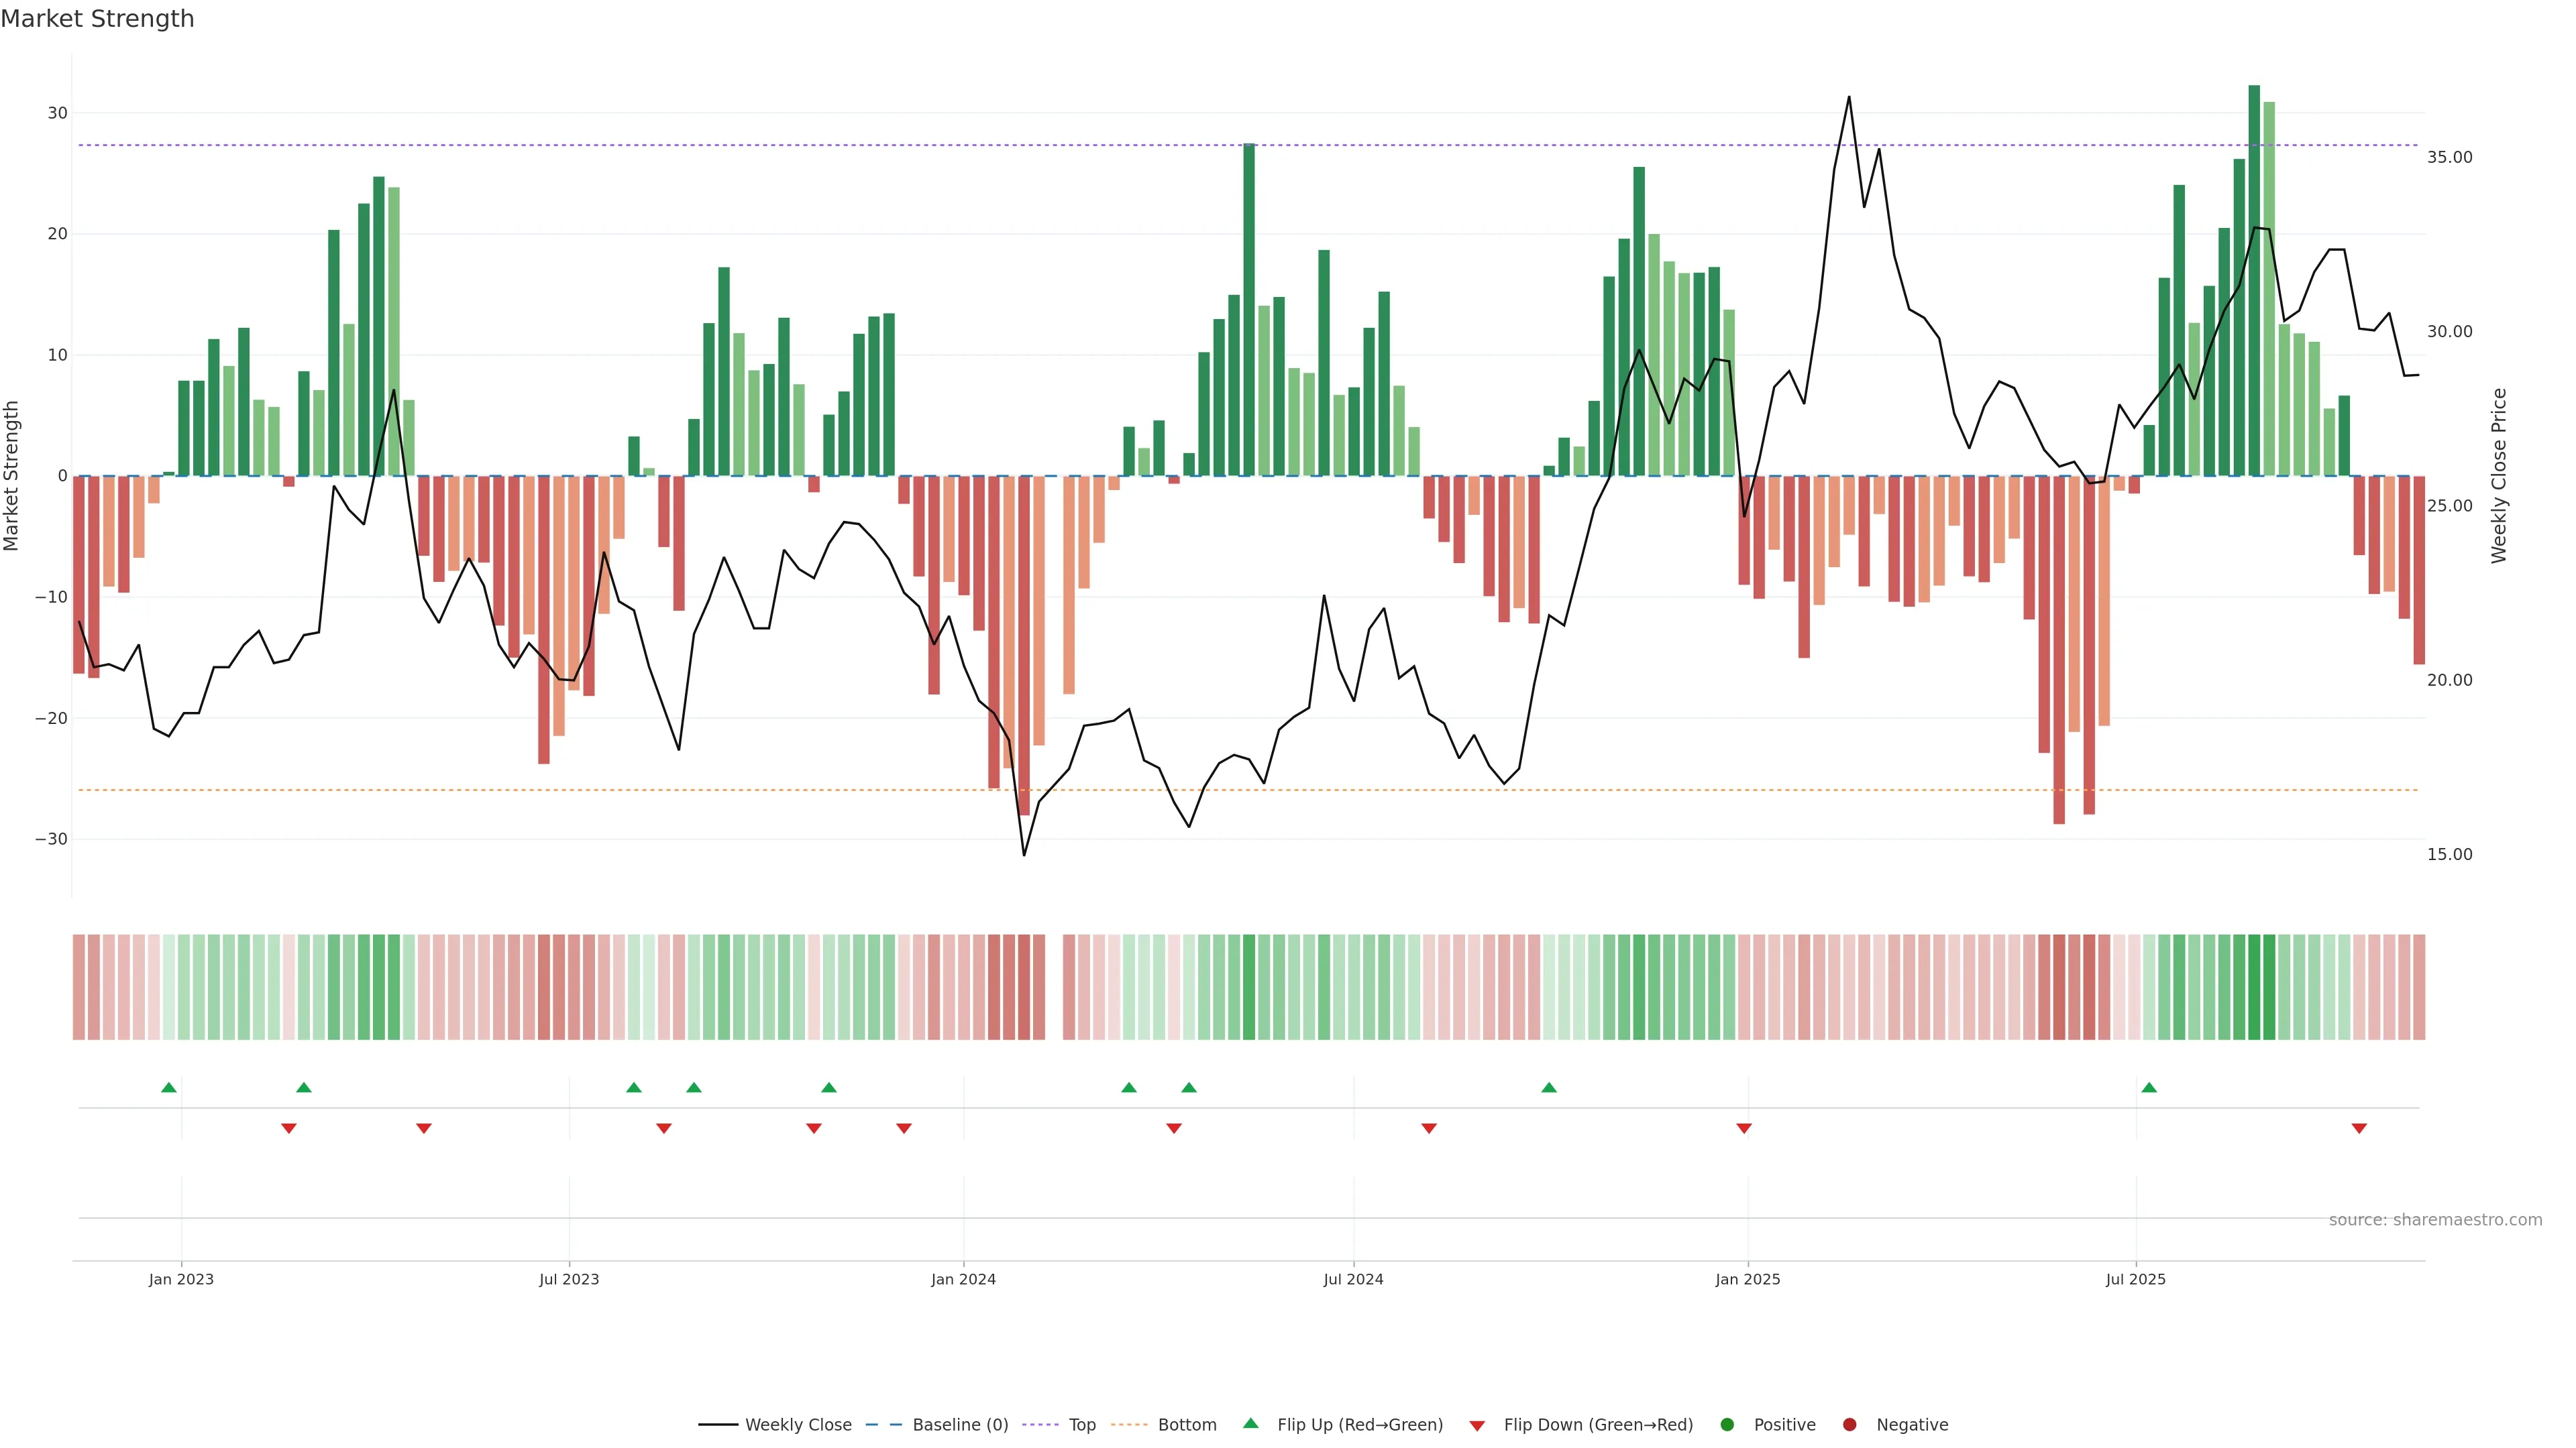This screenshot has height=1448, width=2576.
Task: Click the Jul 2025 x-axis label
Action: (2135, 1279)
